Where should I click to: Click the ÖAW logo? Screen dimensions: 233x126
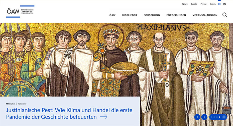click(x=20, y=11)
